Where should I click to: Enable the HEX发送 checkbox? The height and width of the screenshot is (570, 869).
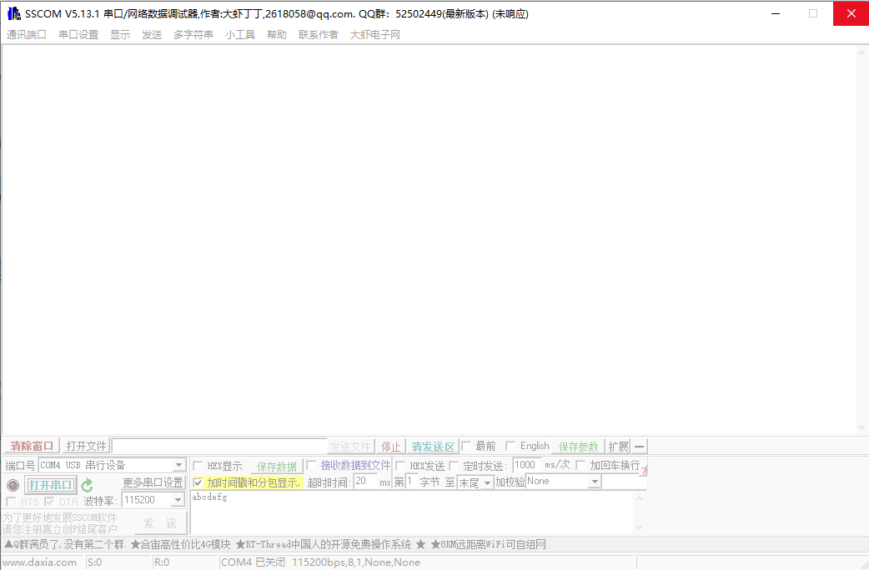[x=402, y=465]
